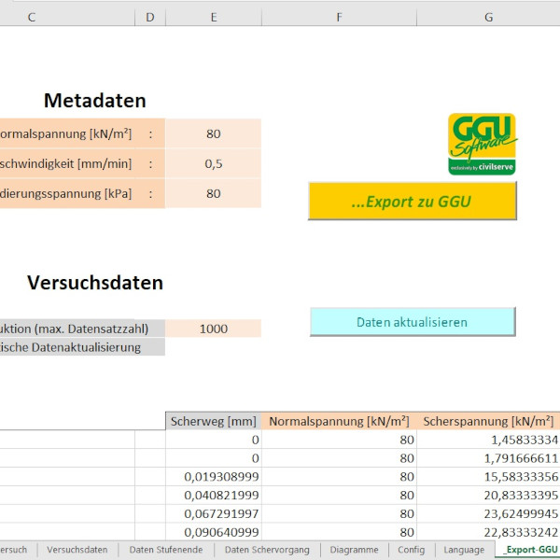Open the Config sheet tab
The height and width of the screenshot is (560, 560).
click(x=411, y=550)
